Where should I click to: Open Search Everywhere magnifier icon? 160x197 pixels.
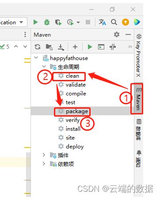pyautogui.click(x=114, y=23)
